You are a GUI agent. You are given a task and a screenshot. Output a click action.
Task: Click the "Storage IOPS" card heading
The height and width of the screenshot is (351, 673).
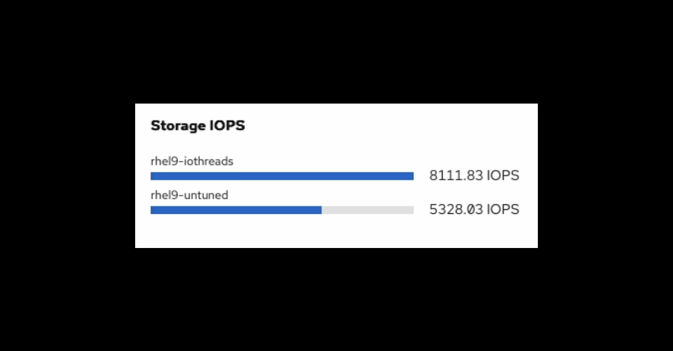(197, 126)
